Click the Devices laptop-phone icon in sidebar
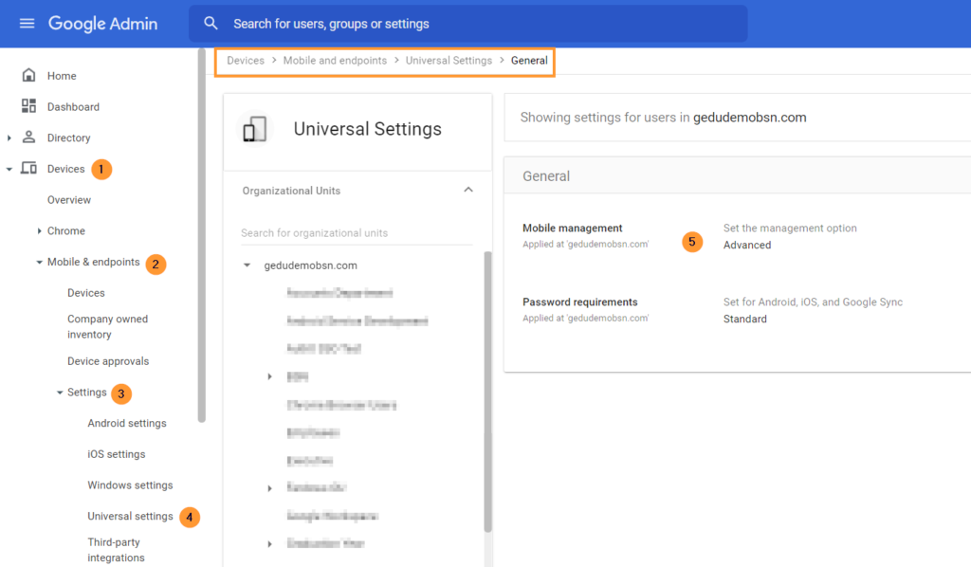 pos(28,168)
